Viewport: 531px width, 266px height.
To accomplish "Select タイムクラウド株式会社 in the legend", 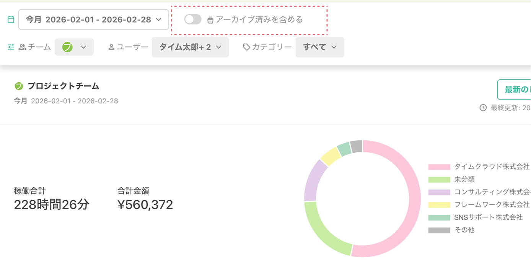I will click(x=489, y=166).
